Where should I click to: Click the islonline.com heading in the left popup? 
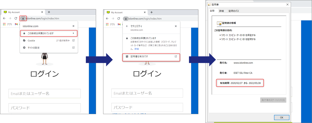pyautogui.click(x=31, y=26)
